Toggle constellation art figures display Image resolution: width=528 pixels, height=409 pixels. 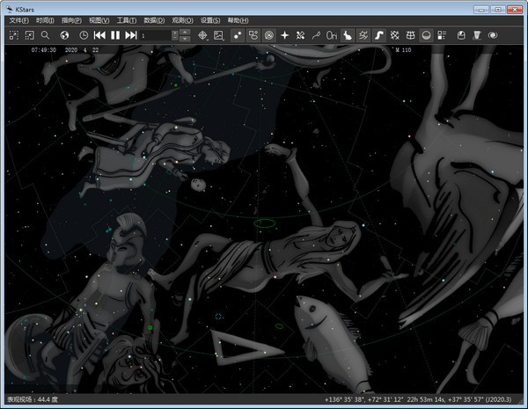coord(348,35)
